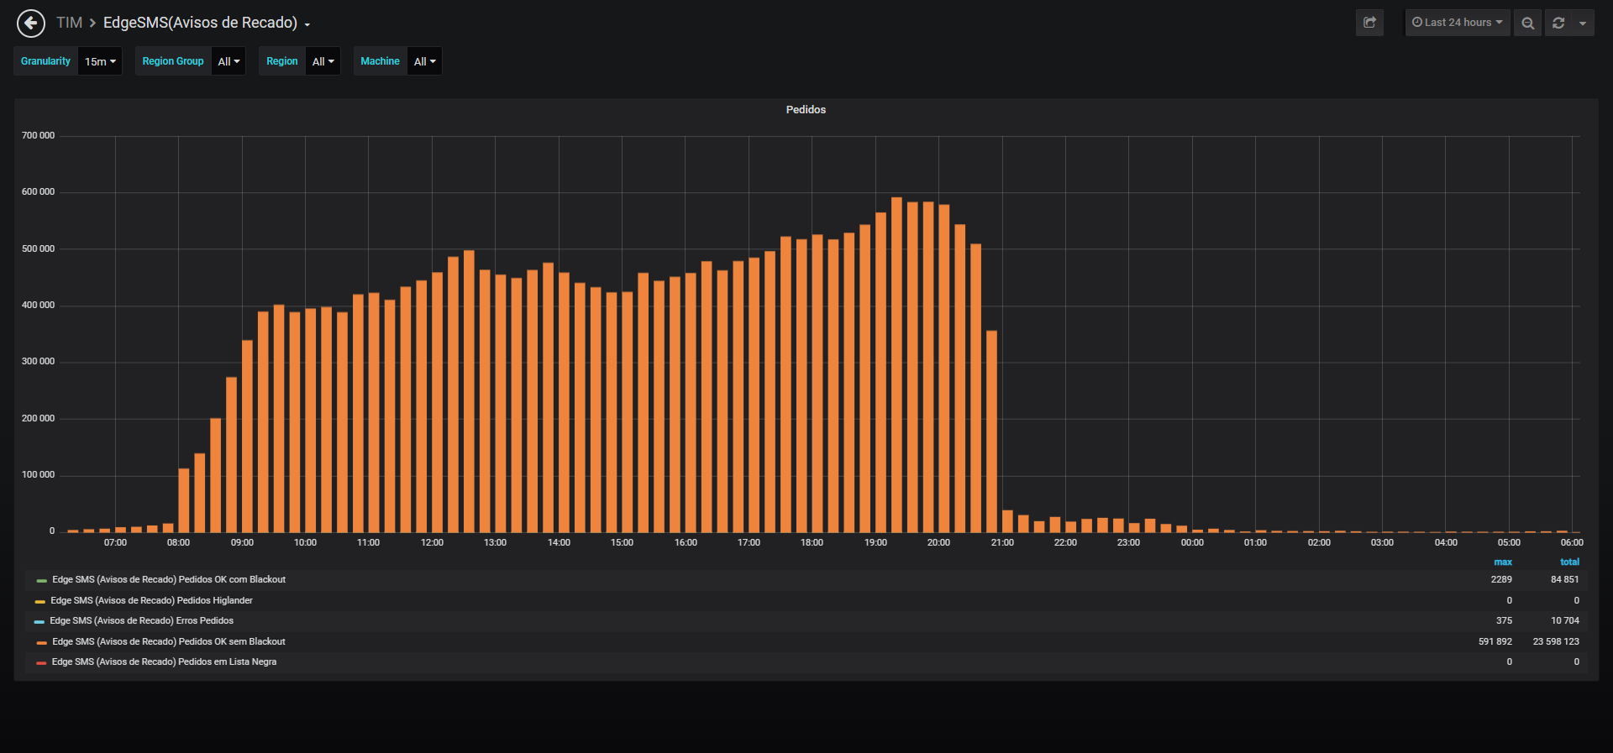Image resolution: width=1613 pixels, height=753 pixels.
Task: Click red swatch for Pedidos em Lista Negra
Action: (41, 663)
